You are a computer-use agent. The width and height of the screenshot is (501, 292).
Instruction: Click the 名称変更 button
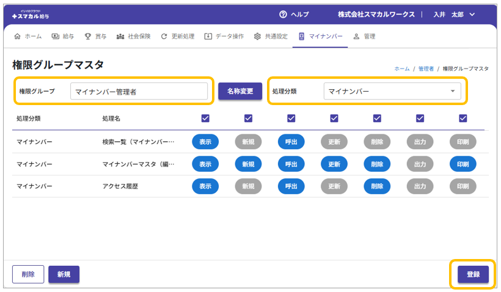click(240, 91)
